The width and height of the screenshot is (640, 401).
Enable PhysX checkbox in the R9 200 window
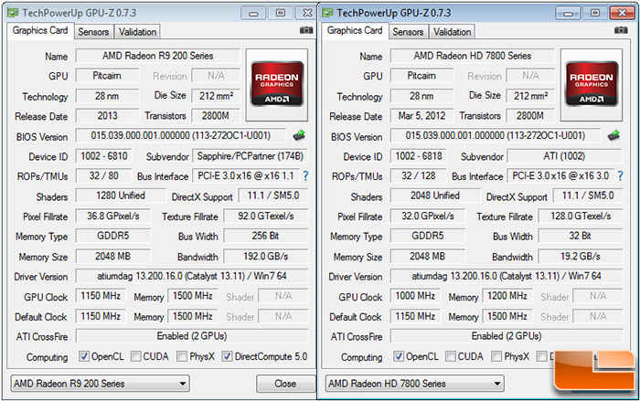[182, 356]
